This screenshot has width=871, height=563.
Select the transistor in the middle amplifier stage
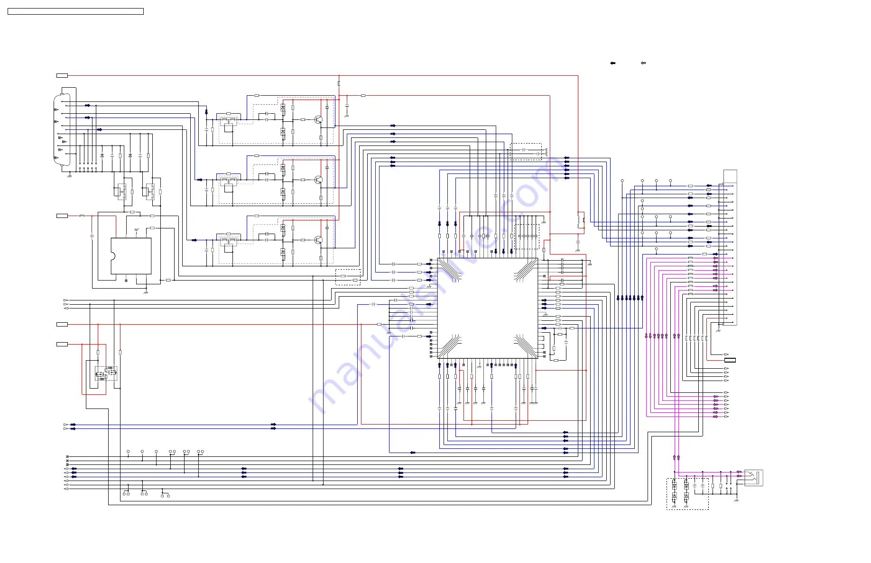click(319, 180)
